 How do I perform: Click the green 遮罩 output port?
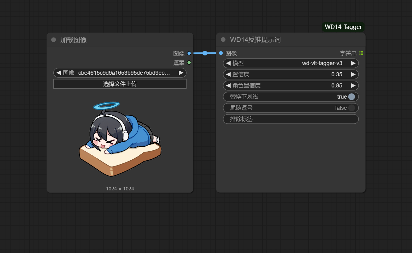189,63
